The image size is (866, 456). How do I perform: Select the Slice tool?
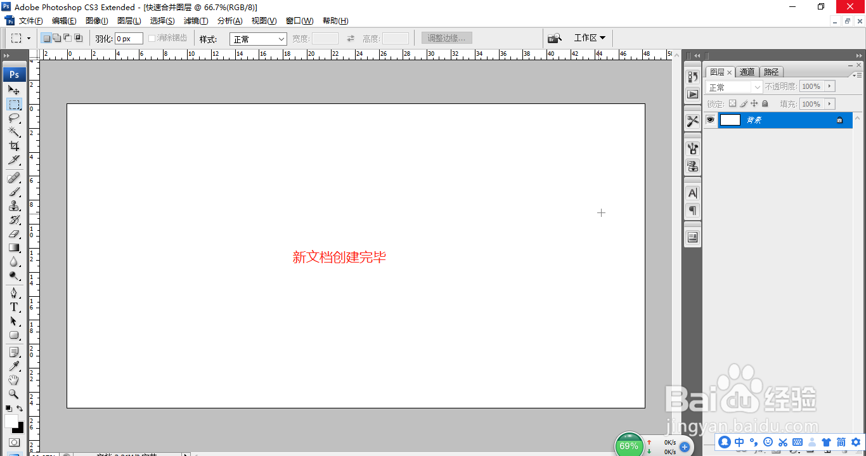coord(14,160)
